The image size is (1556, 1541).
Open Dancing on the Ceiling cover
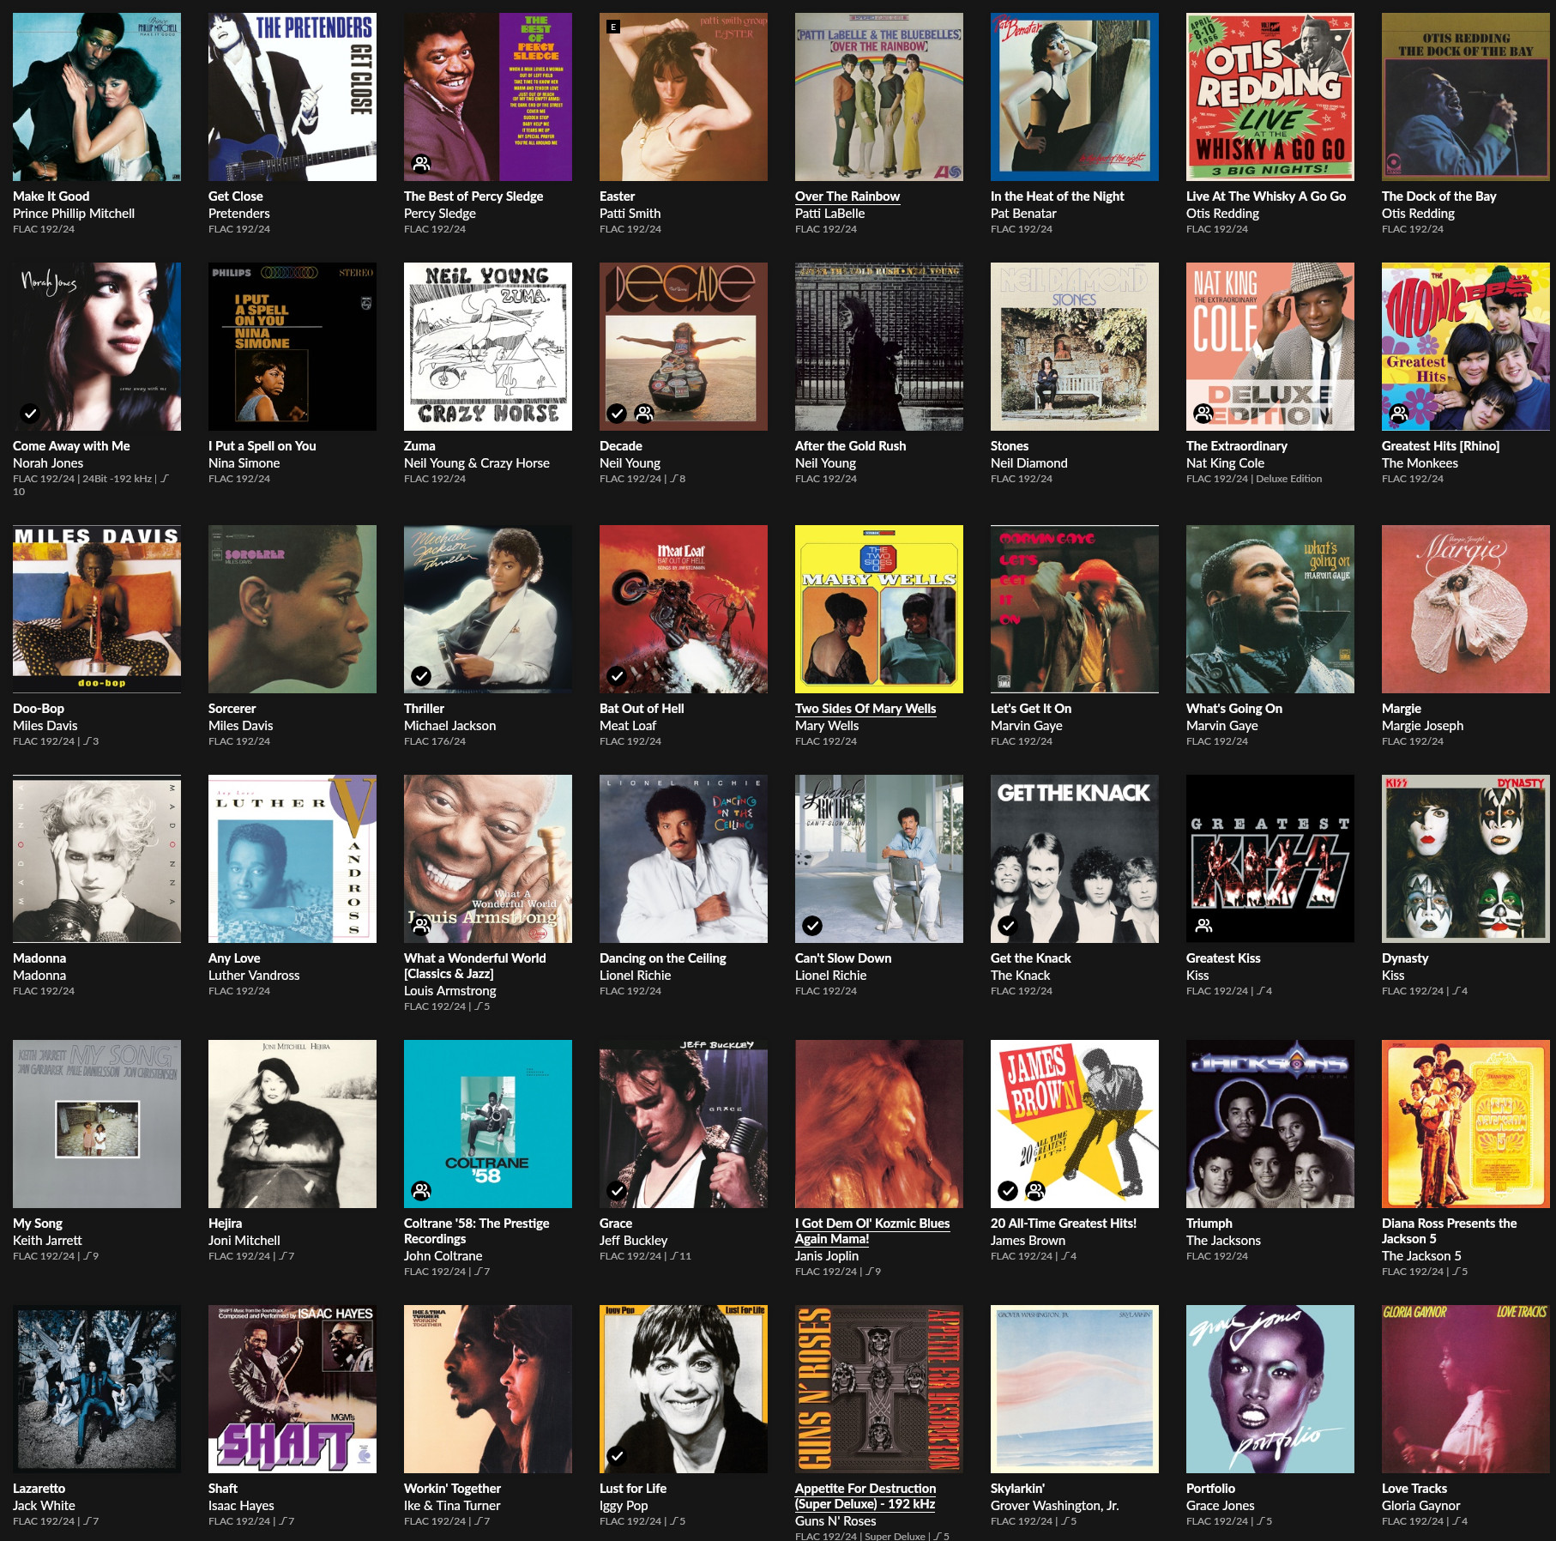pos(684,859)
